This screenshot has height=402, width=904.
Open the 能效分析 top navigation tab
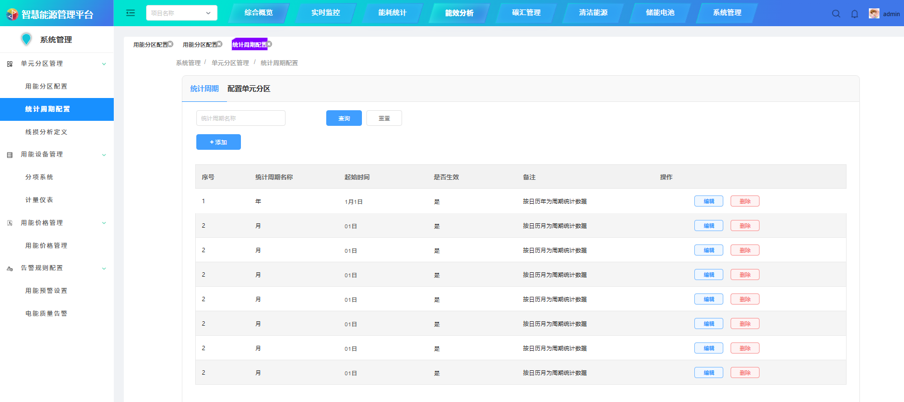pyautogui.click(x=459, y=13)
